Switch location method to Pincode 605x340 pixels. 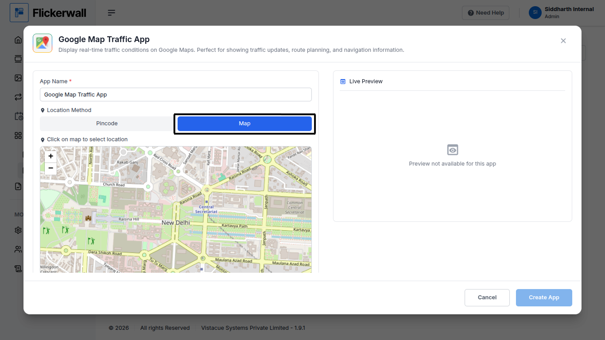[x=107, y=124]
